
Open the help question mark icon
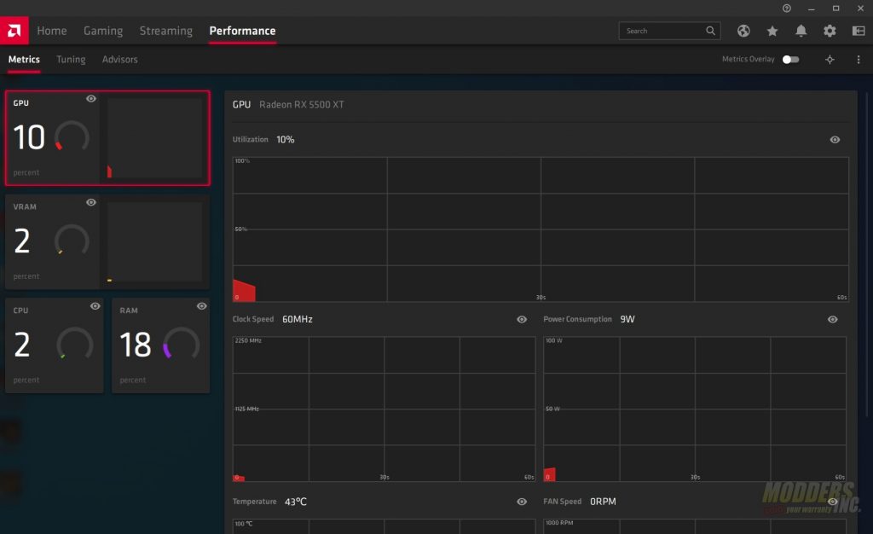[x=787, y=9]
